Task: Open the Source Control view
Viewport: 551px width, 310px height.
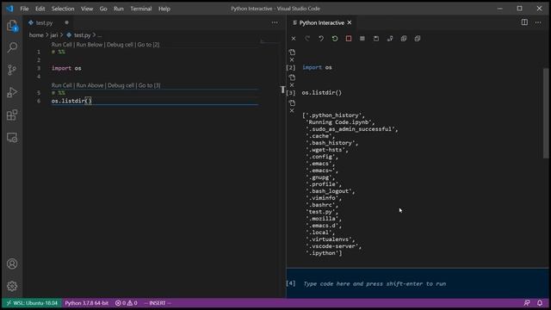Action: pyautogui.click(x=12, y=70)
